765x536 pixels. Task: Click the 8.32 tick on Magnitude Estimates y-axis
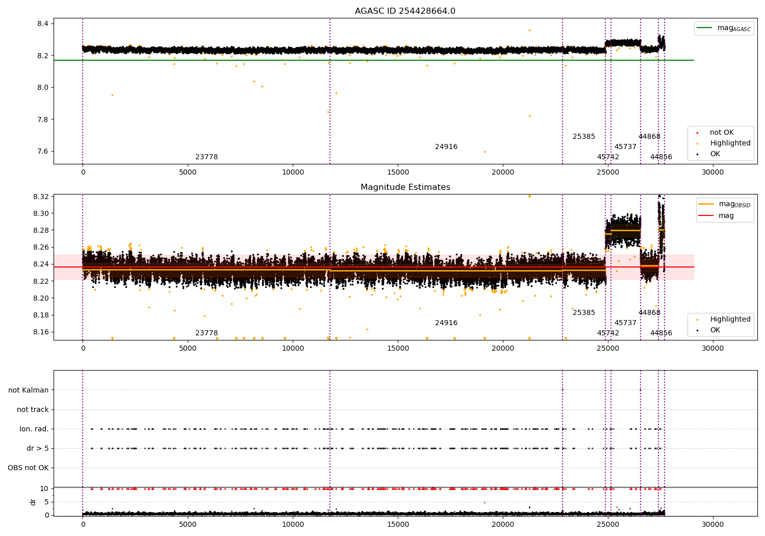[41, 197]
